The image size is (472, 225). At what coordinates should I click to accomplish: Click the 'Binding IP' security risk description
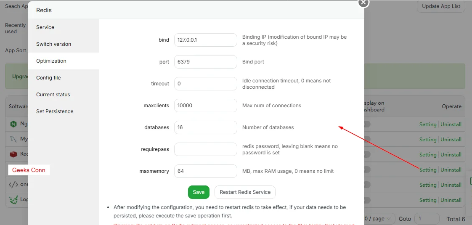[x=295, y=40]
